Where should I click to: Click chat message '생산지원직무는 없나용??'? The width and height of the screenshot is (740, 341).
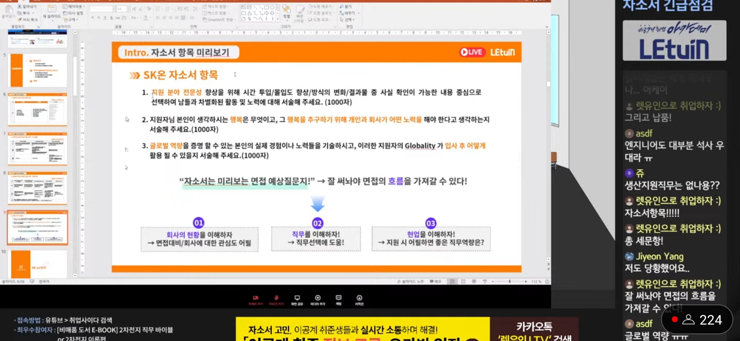coord(672,185)
